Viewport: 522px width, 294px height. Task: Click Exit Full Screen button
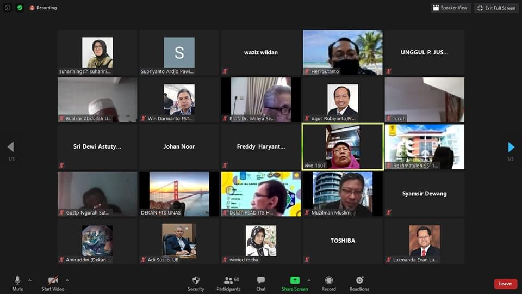tap(496, 8)
